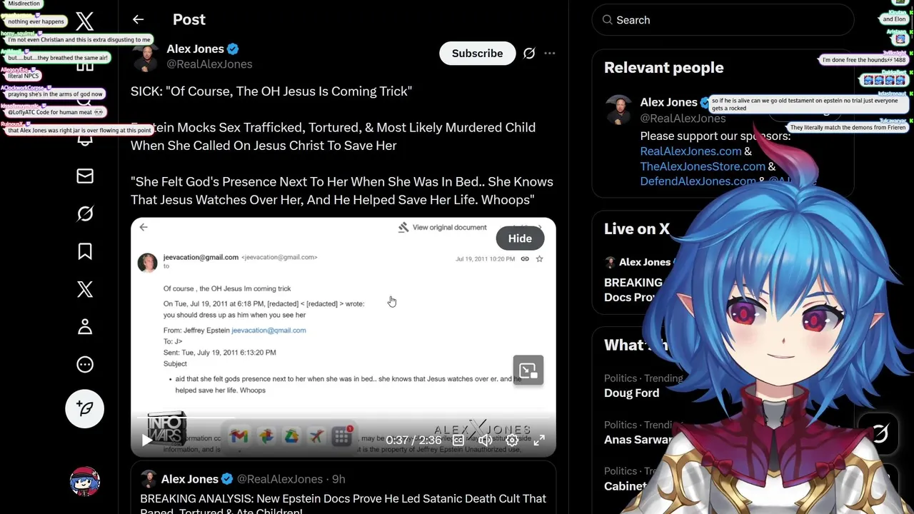This screenshot has height=514, width=914.
Task: Click the 'Relevant people' heading
Action: pyautogui.click(x=664, y=68)
